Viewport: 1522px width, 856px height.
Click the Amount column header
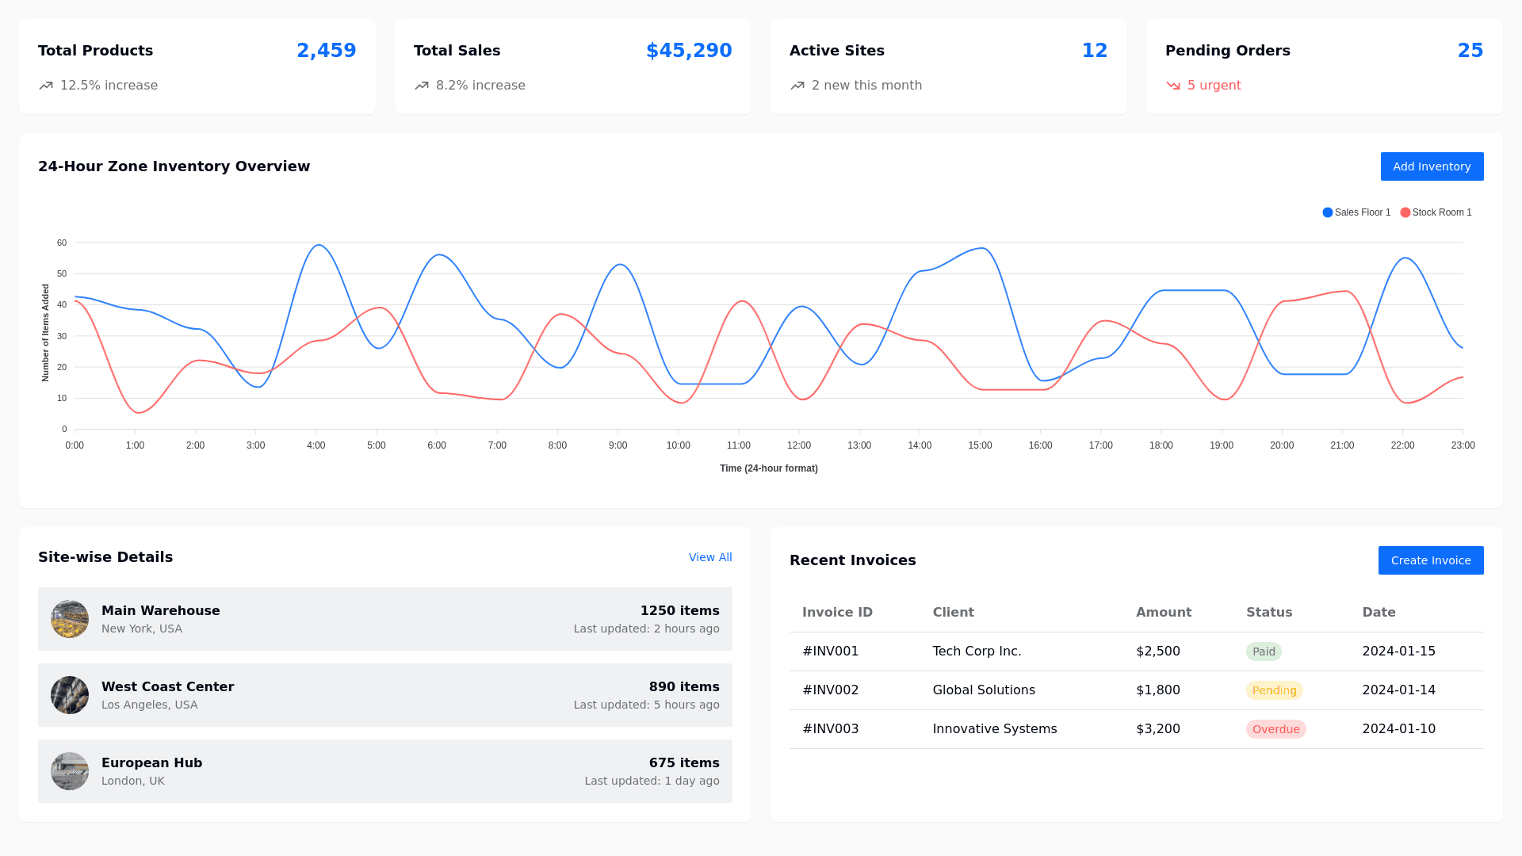coord(1163,612)
